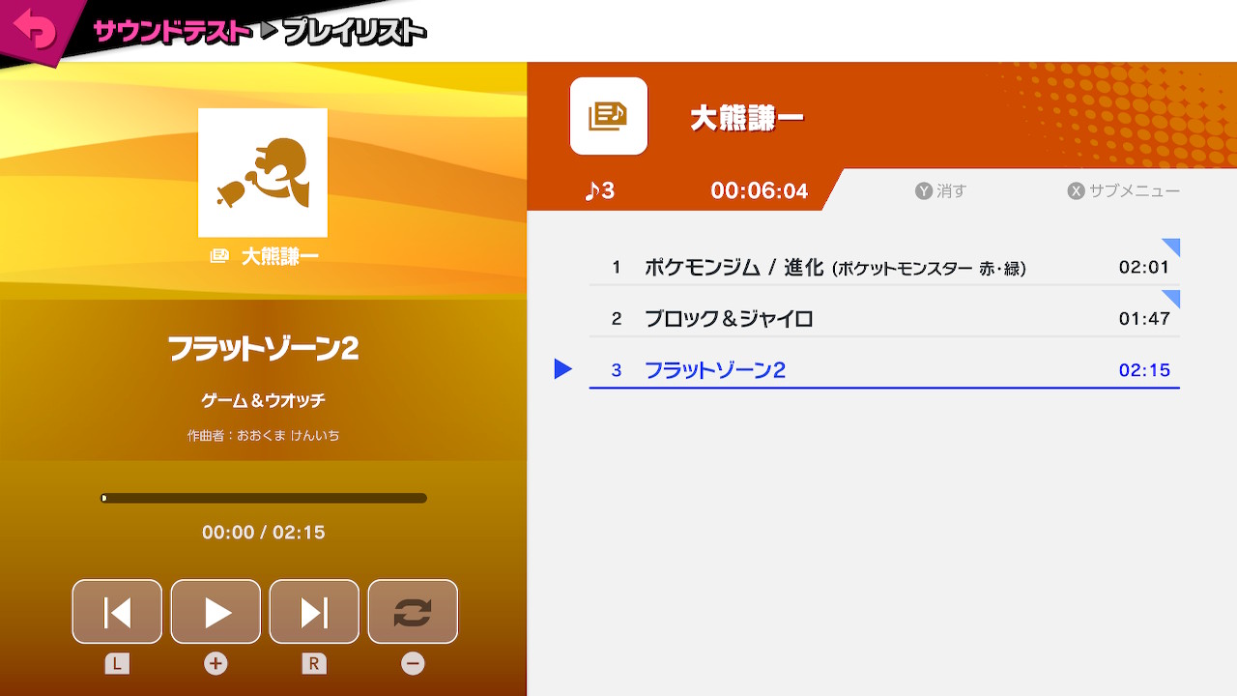The width and height of the screenshot is (1237, 696).
Task: Click the Game & Watch album artwork
Action: (x=263, y=172)
